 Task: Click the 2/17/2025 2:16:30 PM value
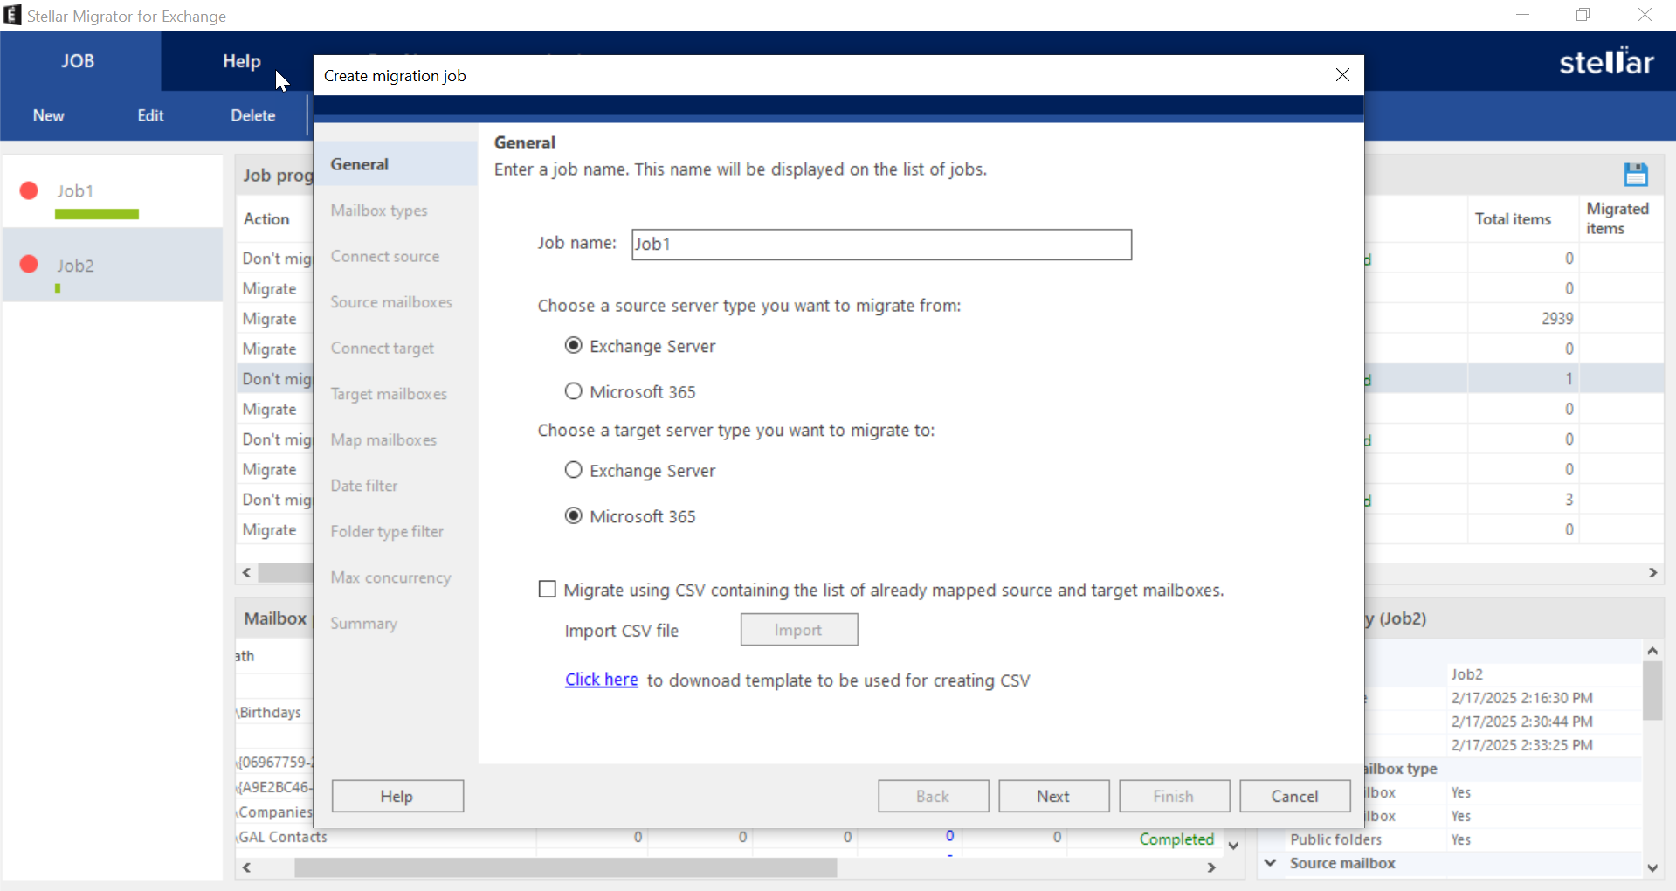tap(1522, 698)
